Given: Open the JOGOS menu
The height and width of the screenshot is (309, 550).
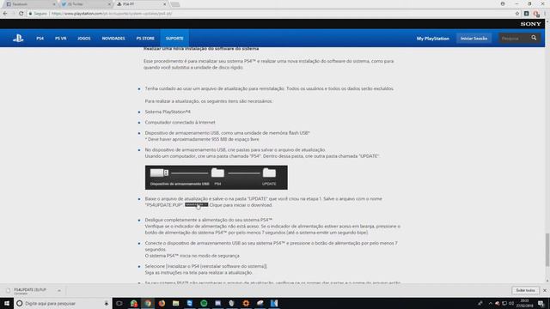Looking at the screenshot, I should pos(84,38).
